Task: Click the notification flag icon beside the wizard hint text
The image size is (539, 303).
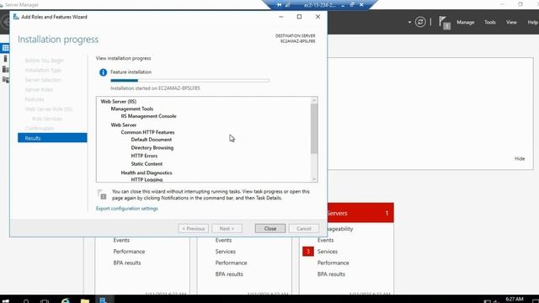Action: 102,194
